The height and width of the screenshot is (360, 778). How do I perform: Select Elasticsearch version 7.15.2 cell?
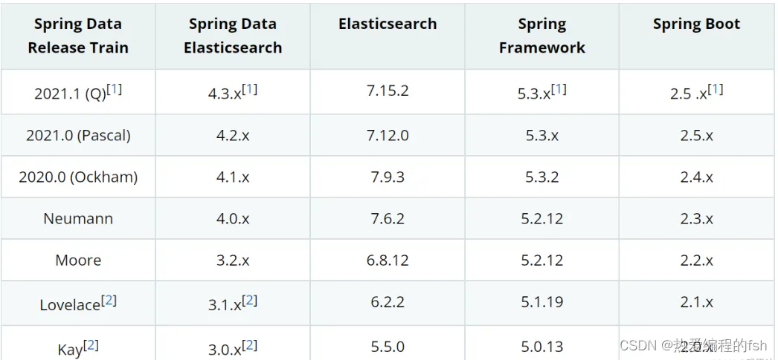coord(387,91)
